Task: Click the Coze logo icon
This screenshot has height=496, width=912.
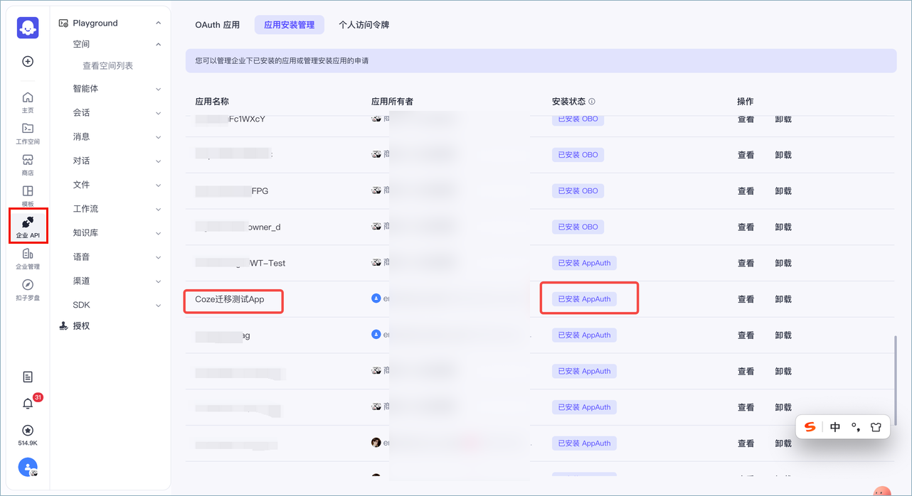Action: (x=28, y=28)
